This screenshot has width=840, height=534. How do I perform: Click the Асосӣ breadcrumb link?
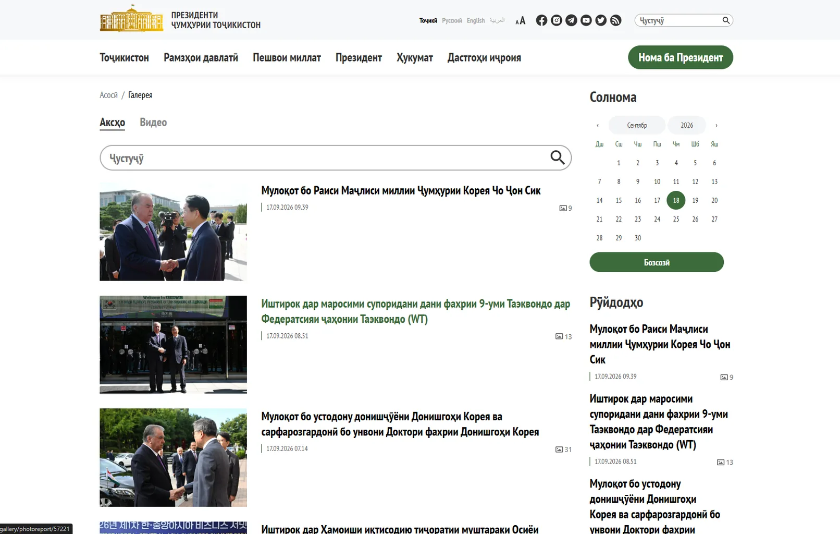[109, 95]
